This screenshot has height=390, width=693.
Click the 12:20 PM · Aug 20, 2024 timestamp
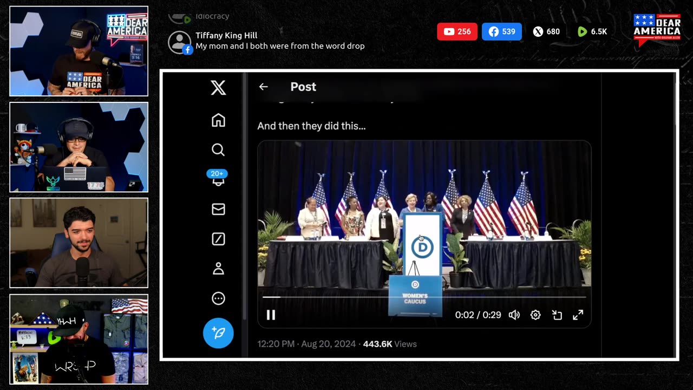coord(306,344)
